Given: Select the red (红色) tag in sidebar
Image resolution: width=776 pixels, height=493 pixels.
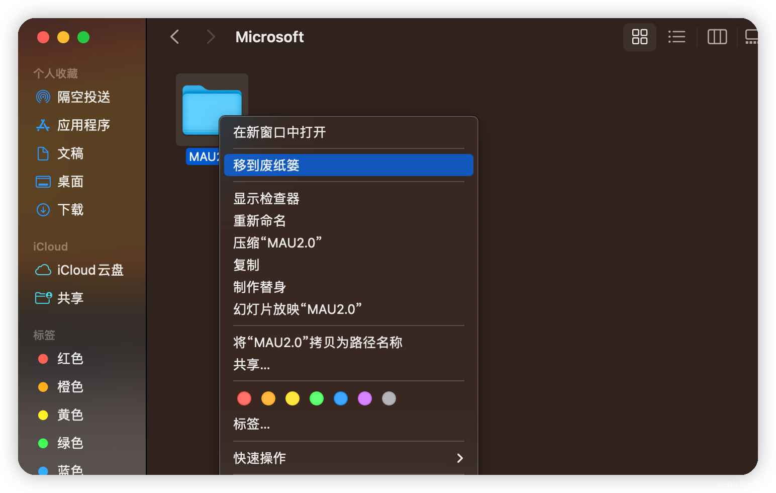Looking at the screenshot, I should coord(60,358).
